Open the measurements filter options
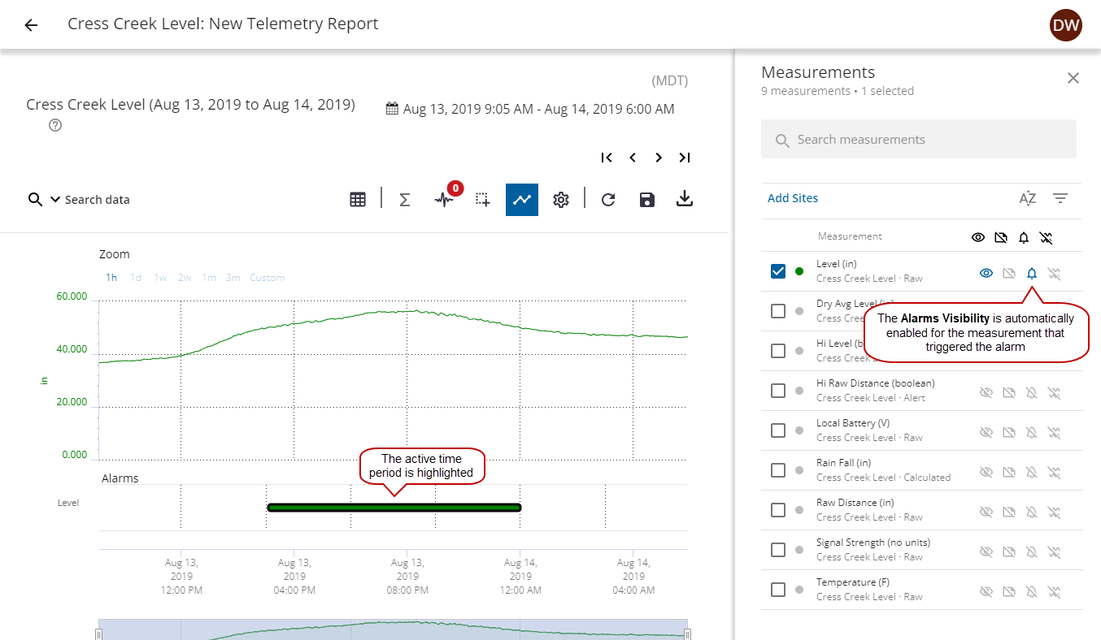Screen dimensions: 1101x640 click(1060, 198)
